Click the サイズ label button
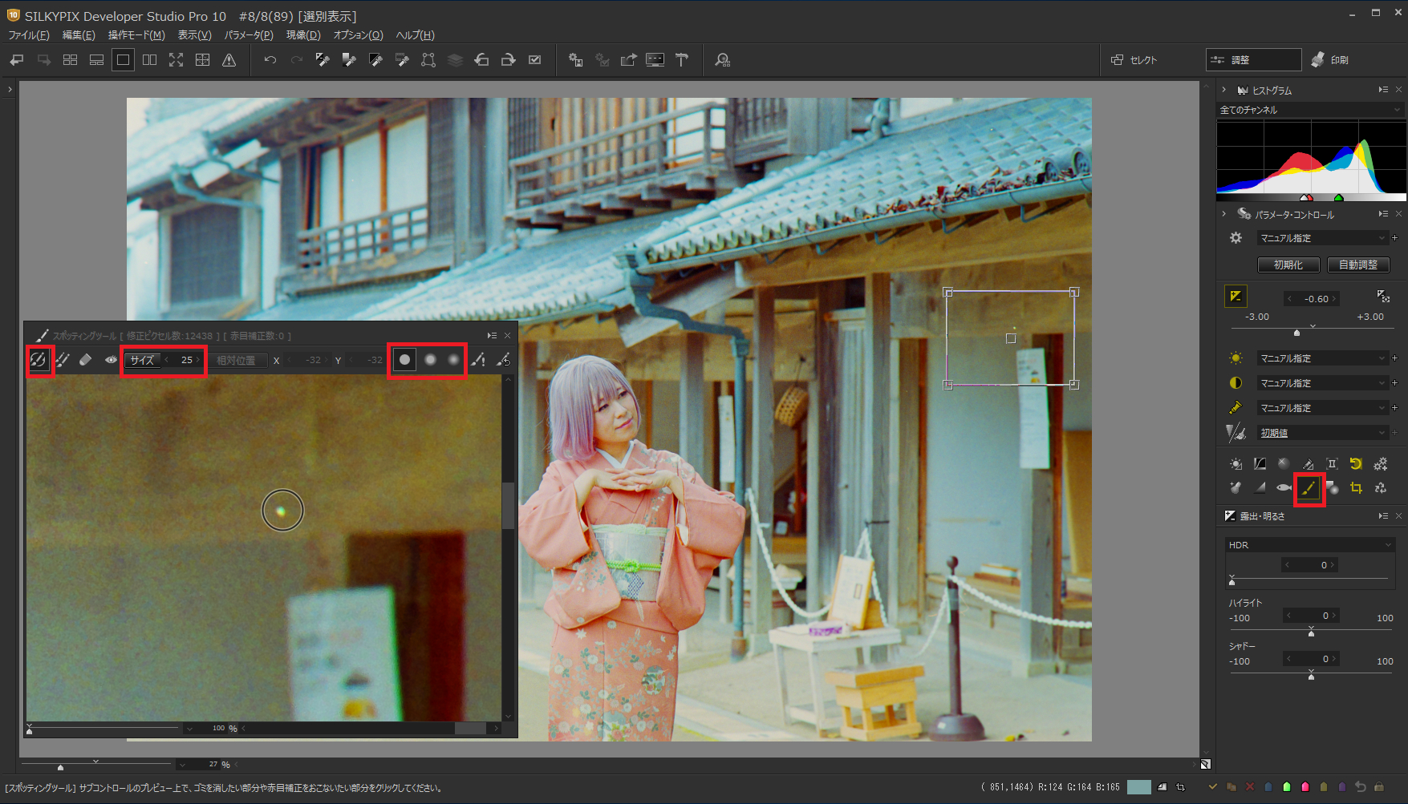 (x=142, y=360)
